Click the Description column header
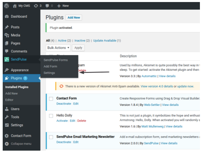 click(128, 56)
